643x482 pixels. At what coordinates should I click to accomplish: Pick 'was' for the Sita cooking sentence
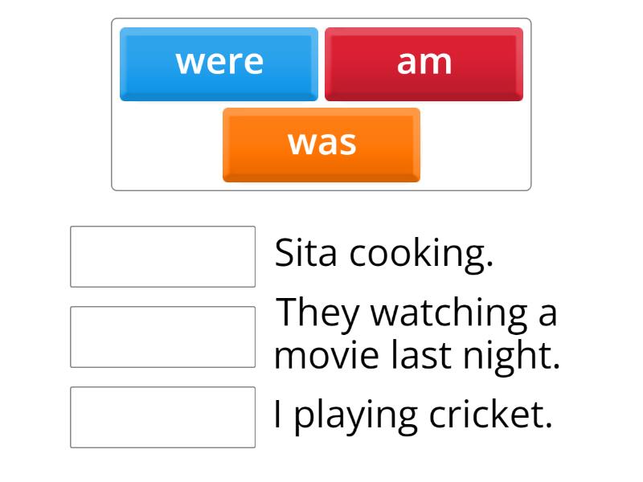(x=321, y=145)
